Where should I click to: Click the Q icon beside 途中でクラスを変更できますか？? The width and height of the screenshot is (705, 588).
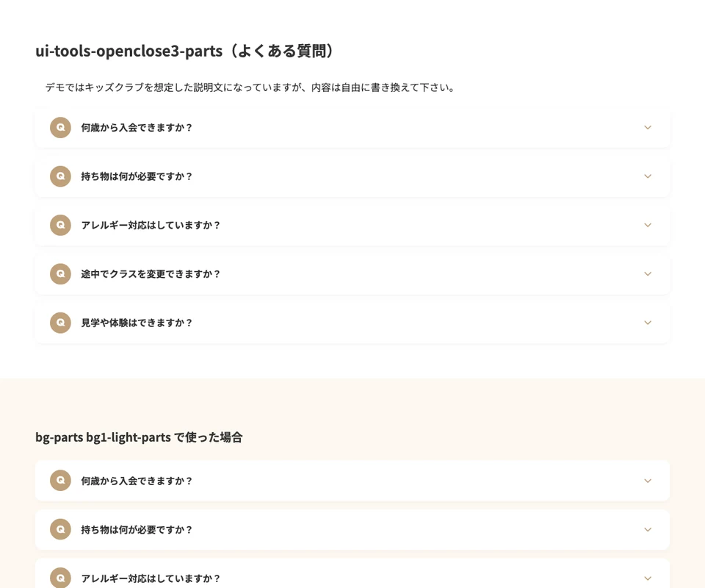click(x=60, y=273)
